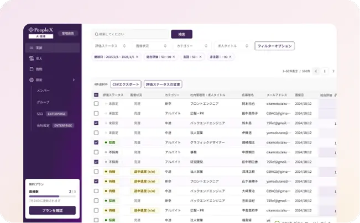Click the プランを確認 button

(x=53, y=210)
